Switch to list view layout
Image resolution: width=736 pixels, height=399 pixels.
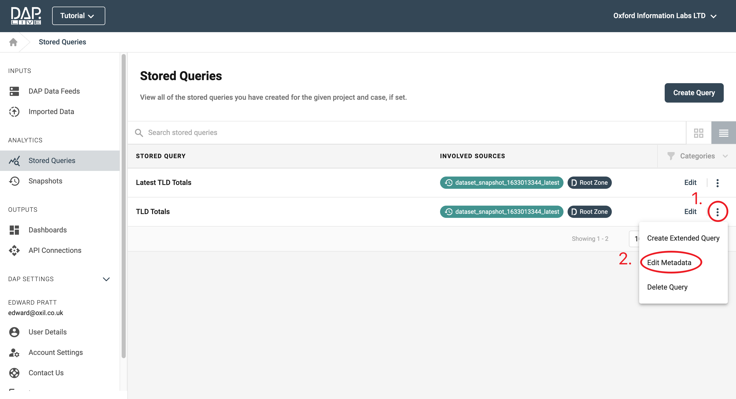pyautogui.click(x=723, y=133)
